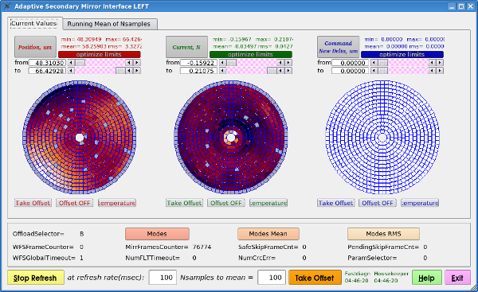Click the MirrFramesCounter value 76774
This screenshot has height=292, width=478.
coord(202,247)
